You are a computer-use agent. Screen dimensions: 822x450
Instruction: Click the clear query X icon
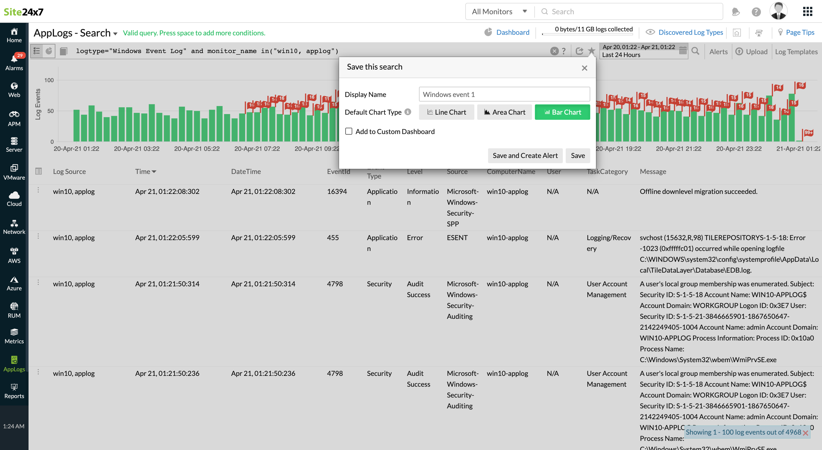pyautogui.click(x=554, y=51)
